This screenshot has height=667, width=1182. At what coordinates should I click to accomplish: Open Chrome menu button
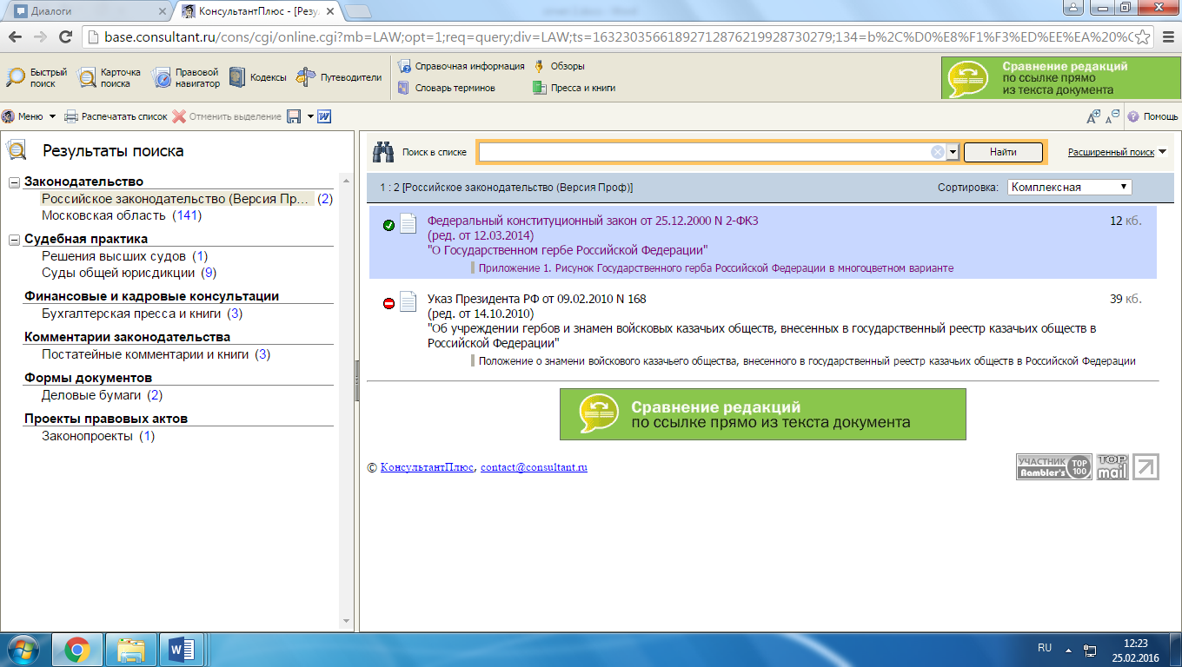[1168, 37]
